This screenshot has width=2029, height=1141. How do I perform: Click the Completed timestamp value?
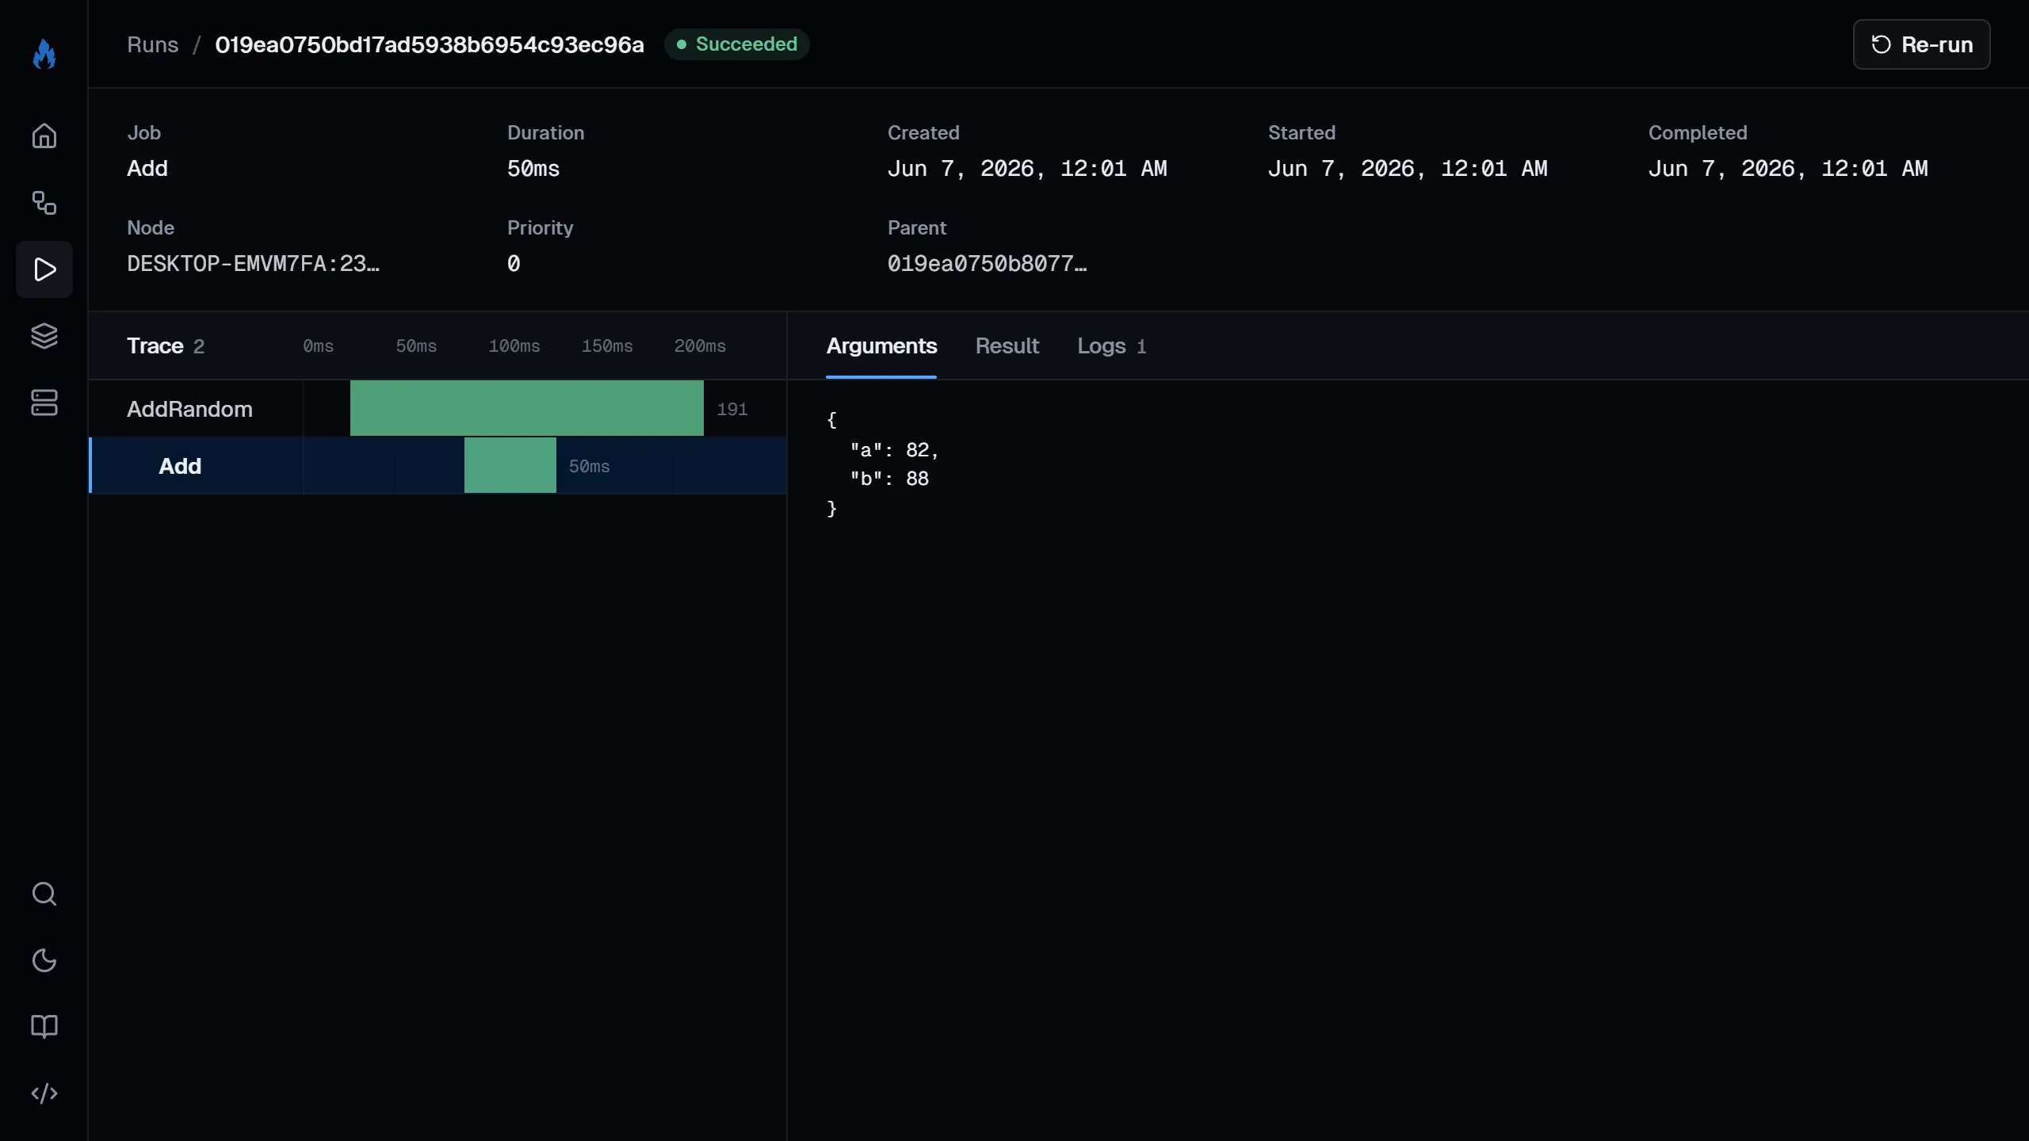(x=1788, y=169)
